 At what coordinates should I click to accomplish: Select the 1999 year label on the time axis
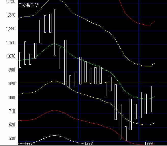pyautogui.click(x=148, y=143)
